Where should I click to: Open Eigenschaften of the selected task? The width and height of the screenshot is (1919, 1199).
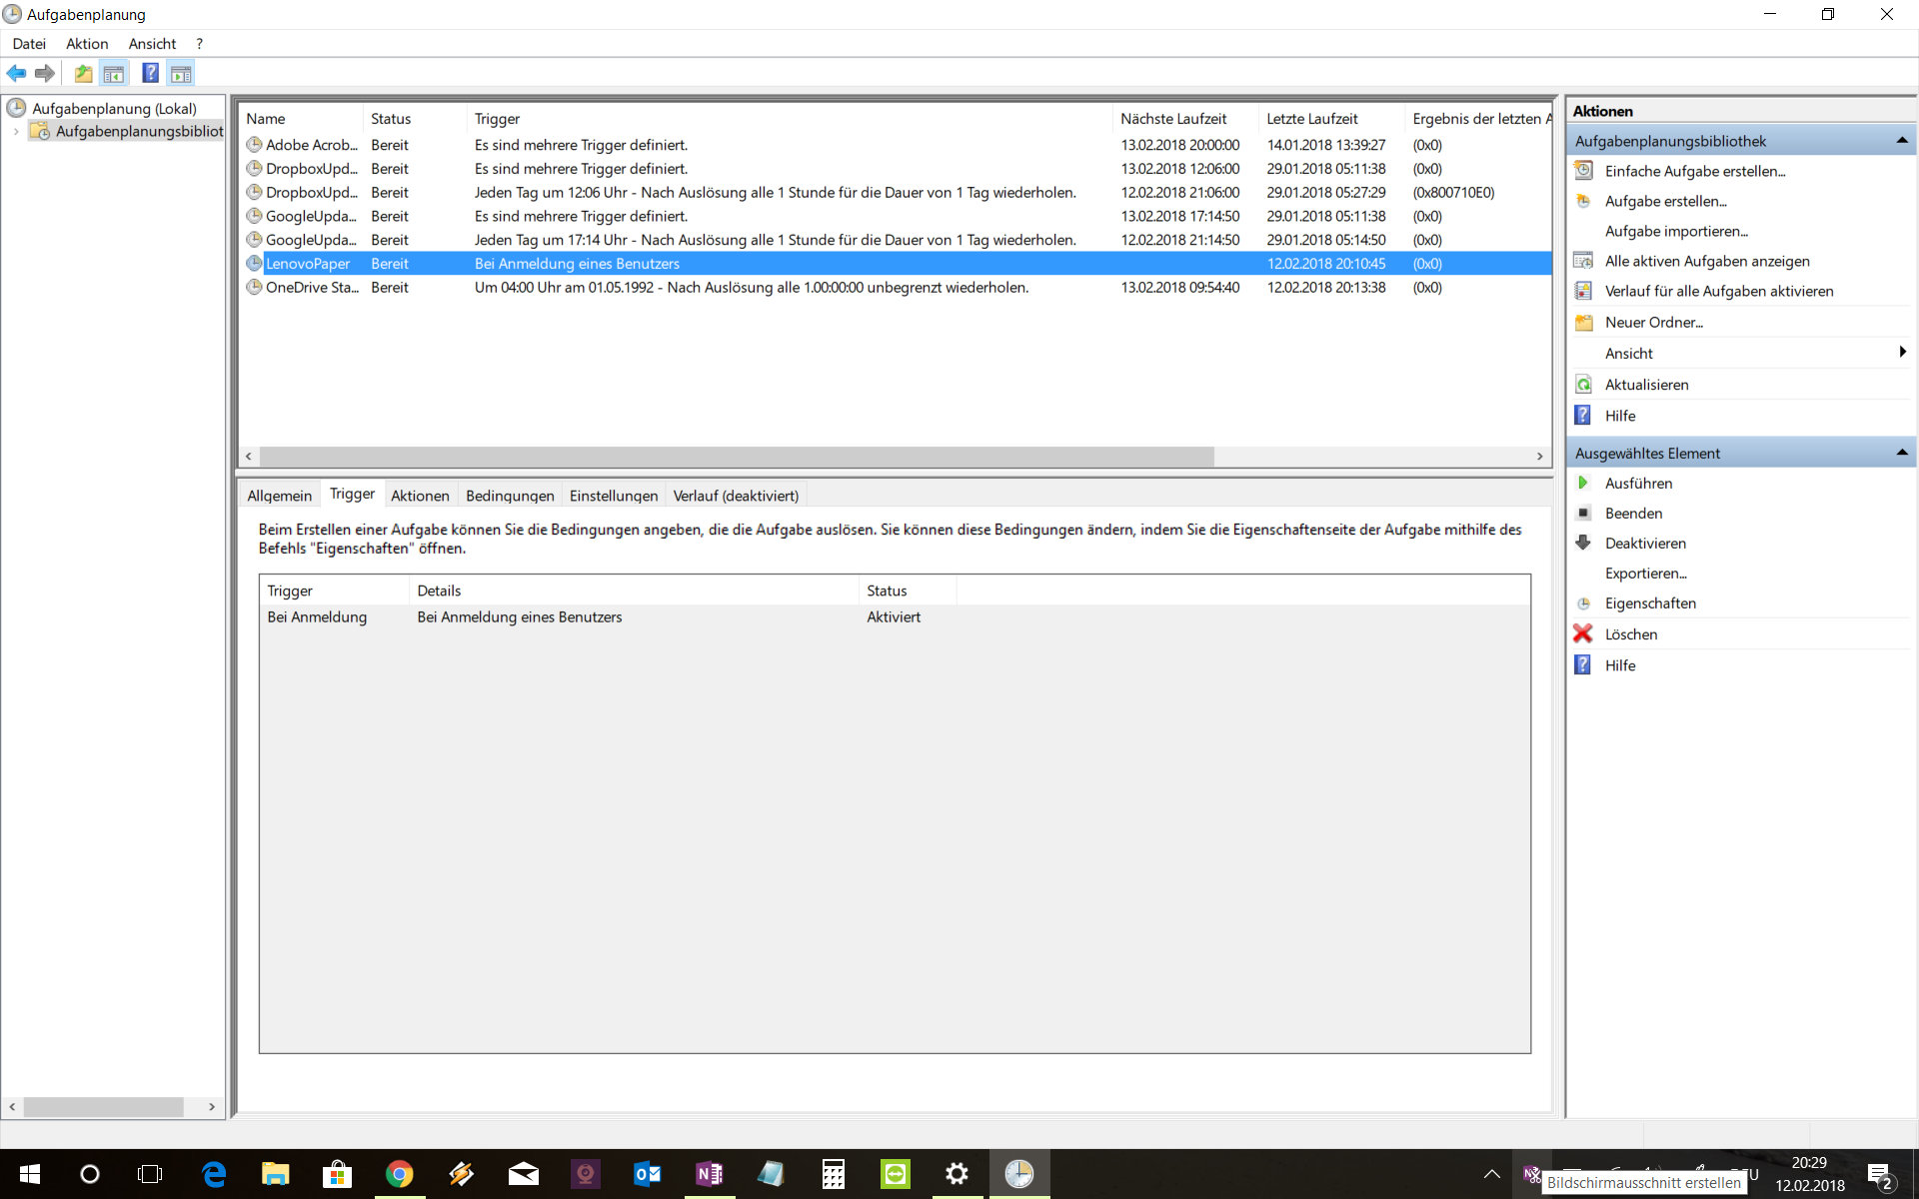(x=1650, y=602)
